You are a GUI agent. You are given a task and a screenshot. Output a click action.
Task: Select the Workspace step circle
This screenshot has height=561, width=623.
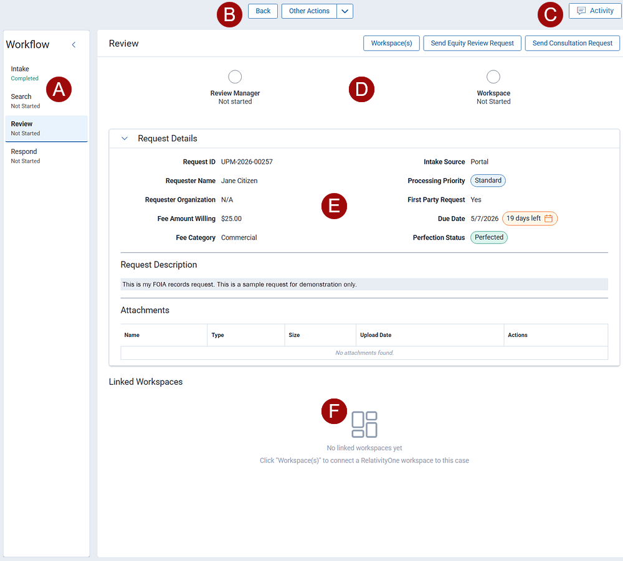[x=493, y=77]
